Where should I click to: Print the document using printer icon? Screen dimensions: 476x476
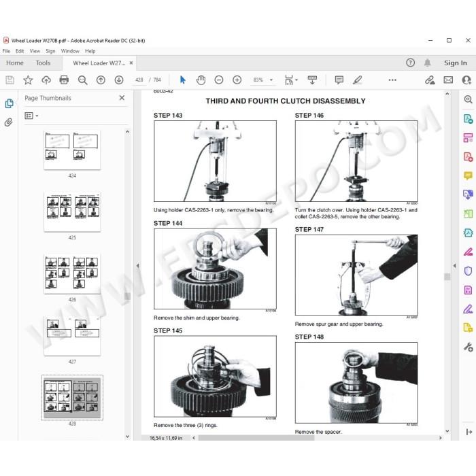tap(64, 80)
